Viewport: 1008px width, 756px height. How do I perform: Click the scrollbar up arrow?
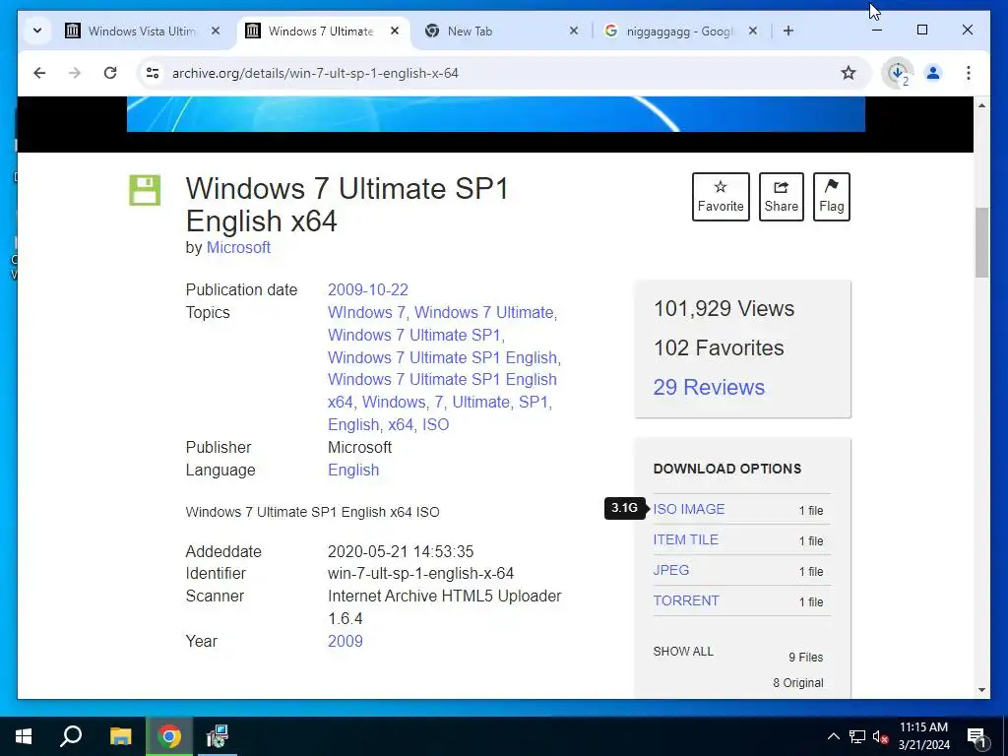click(981, 104)
